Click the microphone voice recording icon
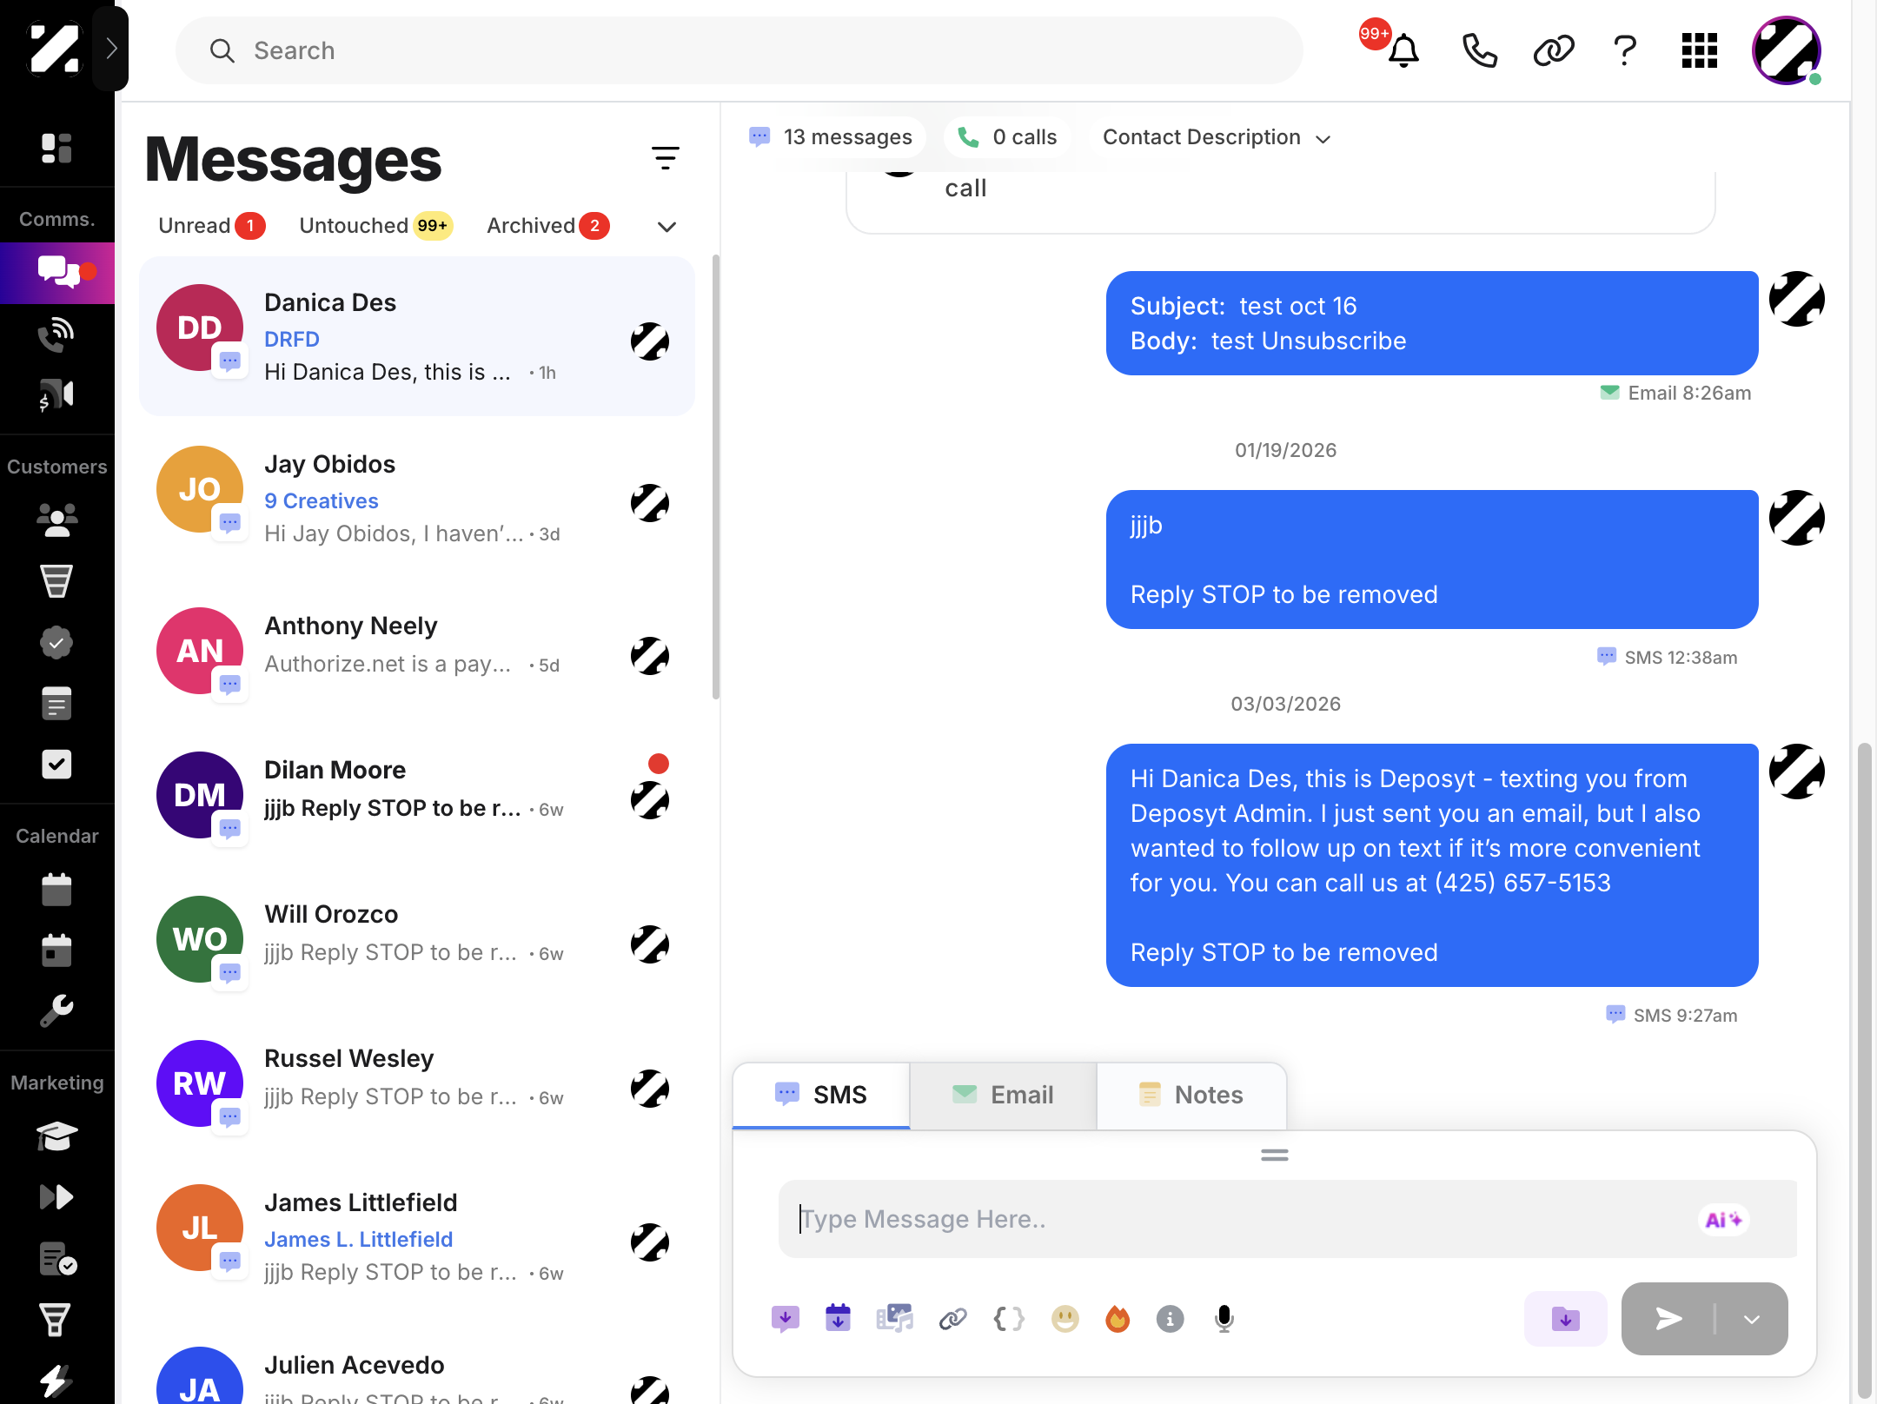Screen dimensions: 1877x1404 pyautogui.click(x=1224, y=1319)
